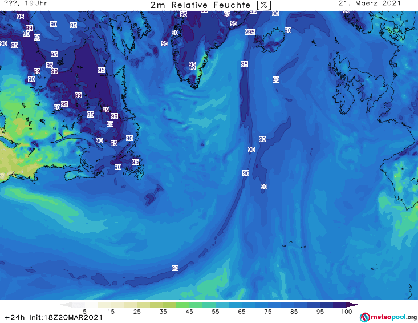Click the '90' label on the southern arc band

coord(175,268)
